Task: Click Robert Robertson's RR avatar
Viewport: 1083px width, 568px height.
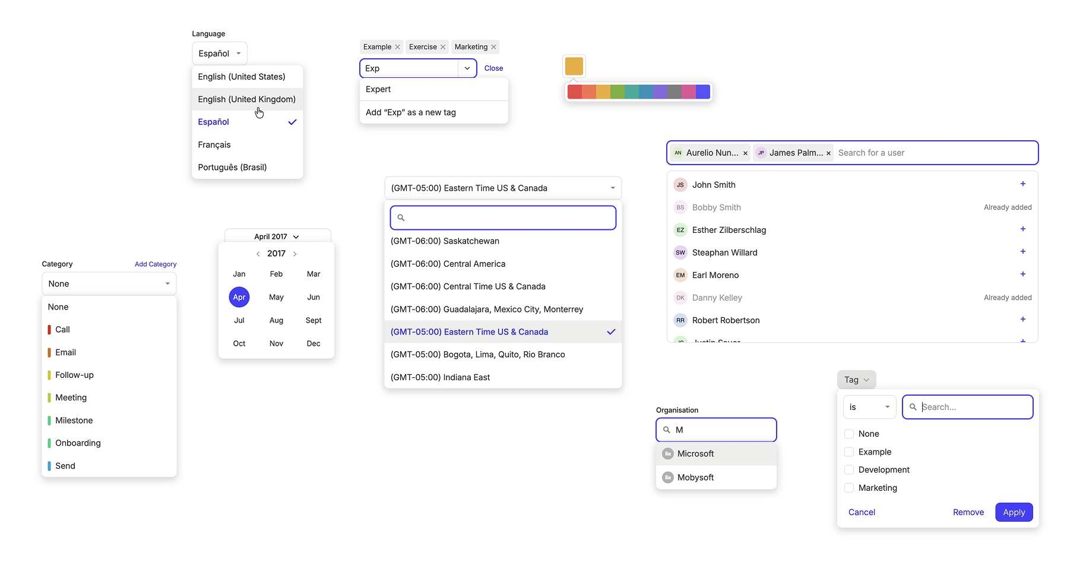Action: coord(680,320)
